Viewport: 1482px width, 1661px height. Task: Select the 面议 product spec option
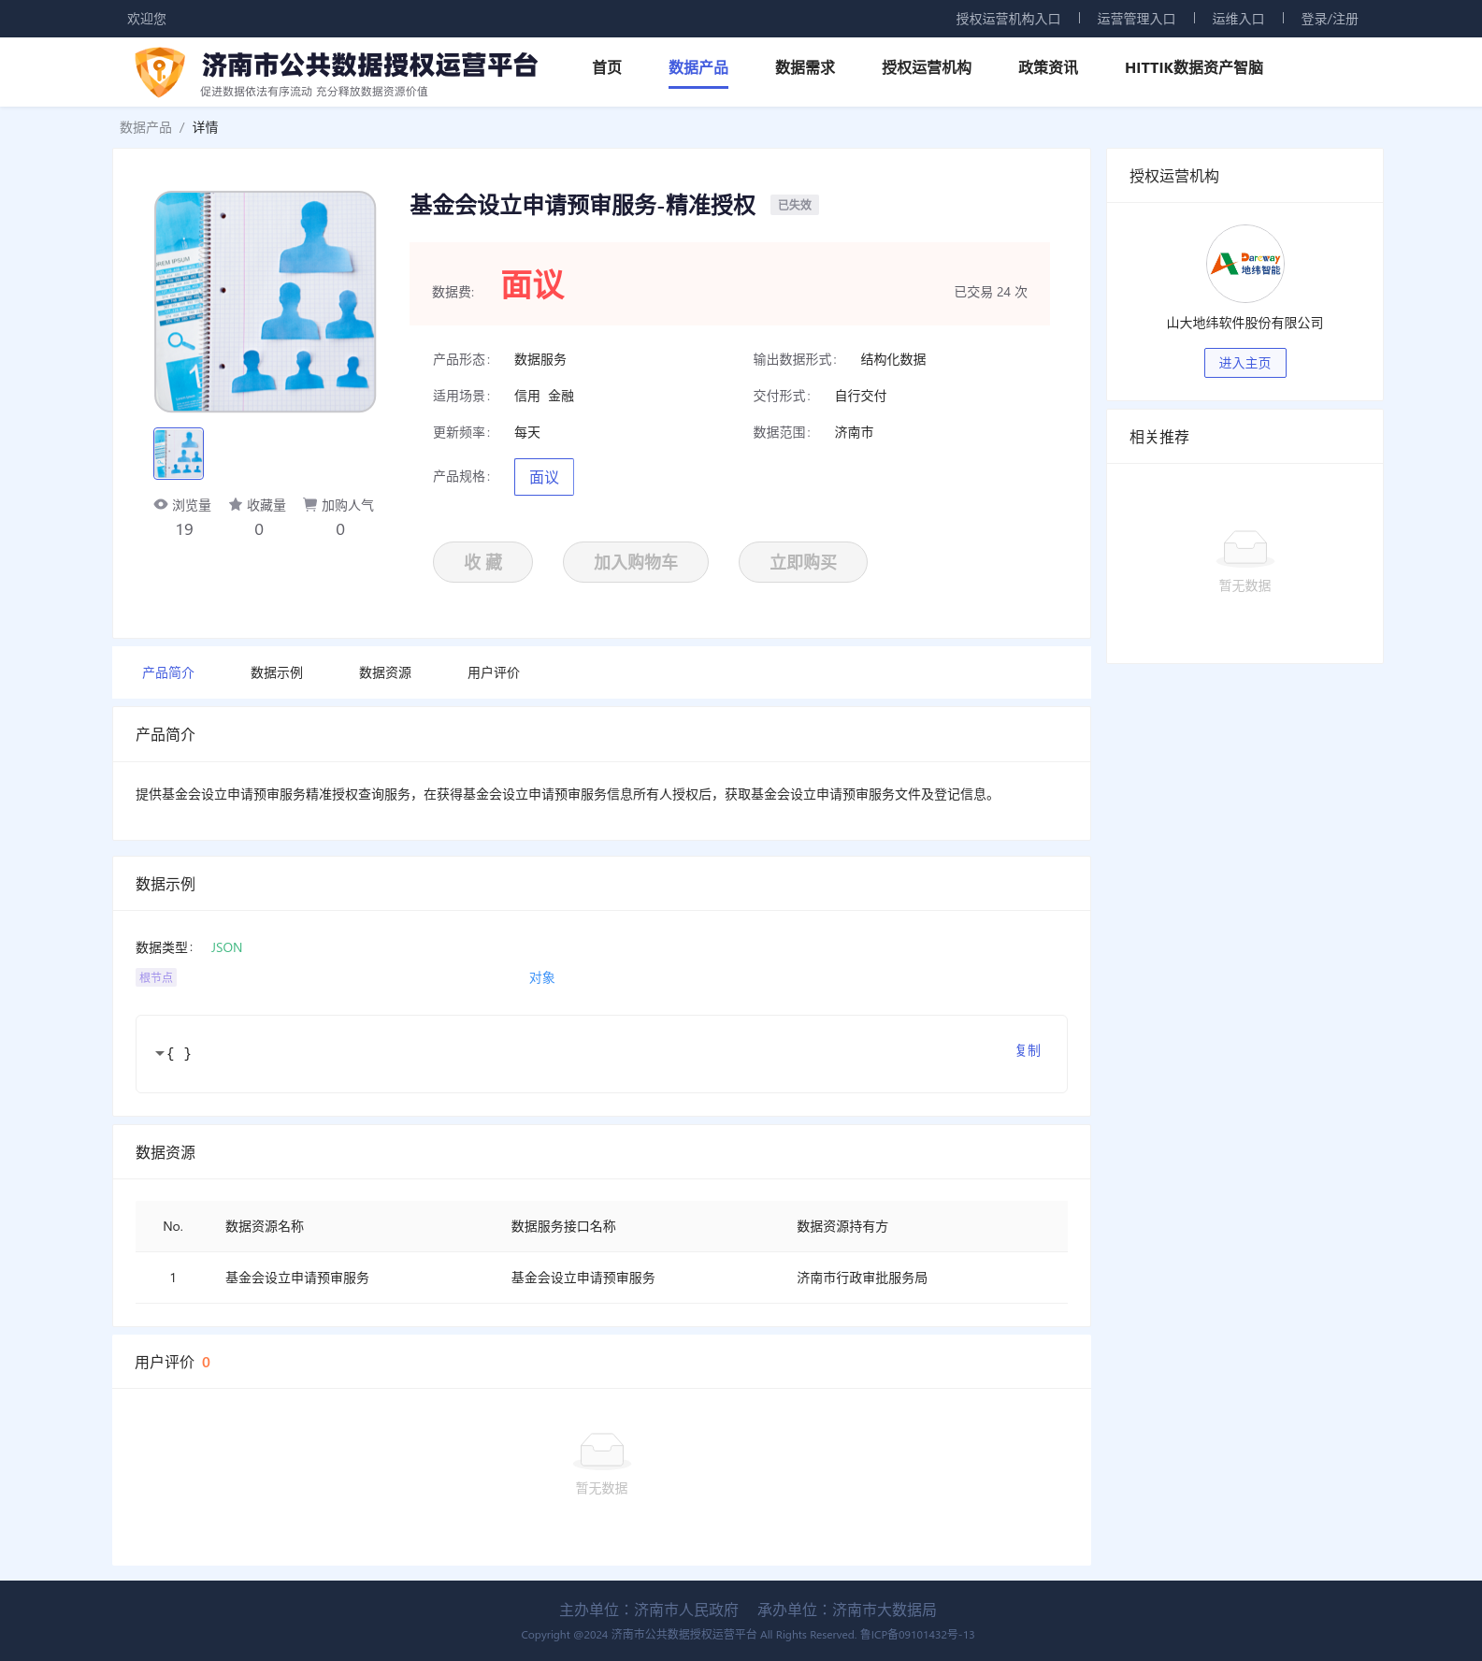click(x=544, y=477)
